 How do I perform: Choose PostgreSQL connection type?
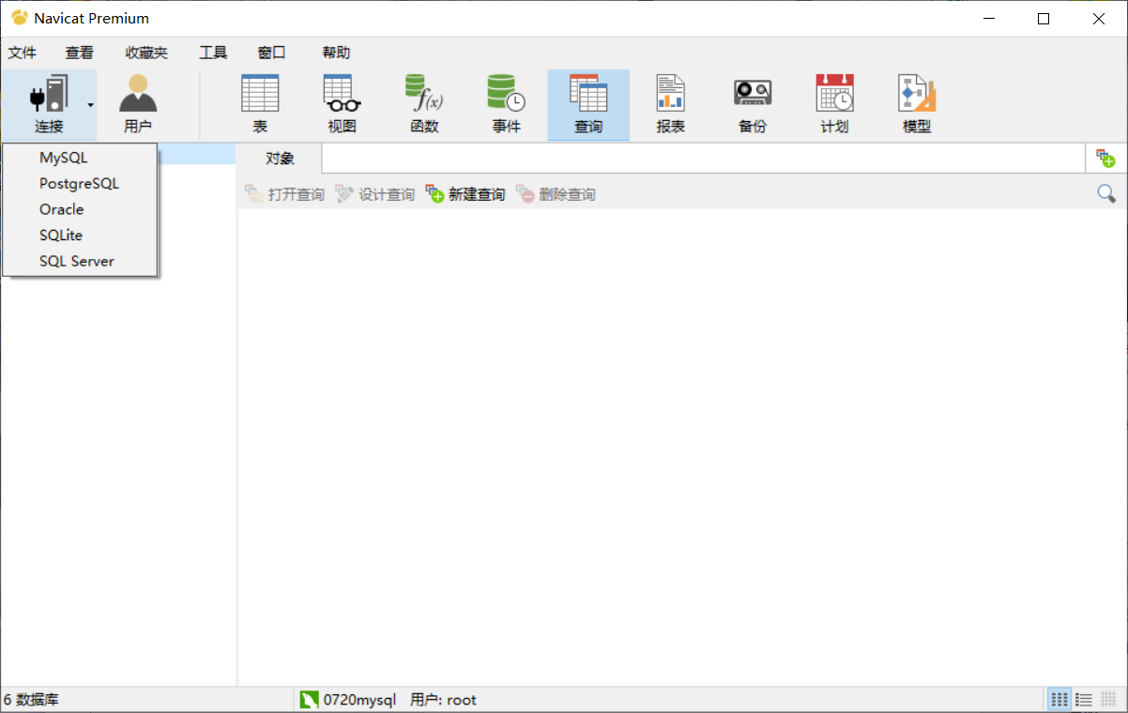point(79,183)
